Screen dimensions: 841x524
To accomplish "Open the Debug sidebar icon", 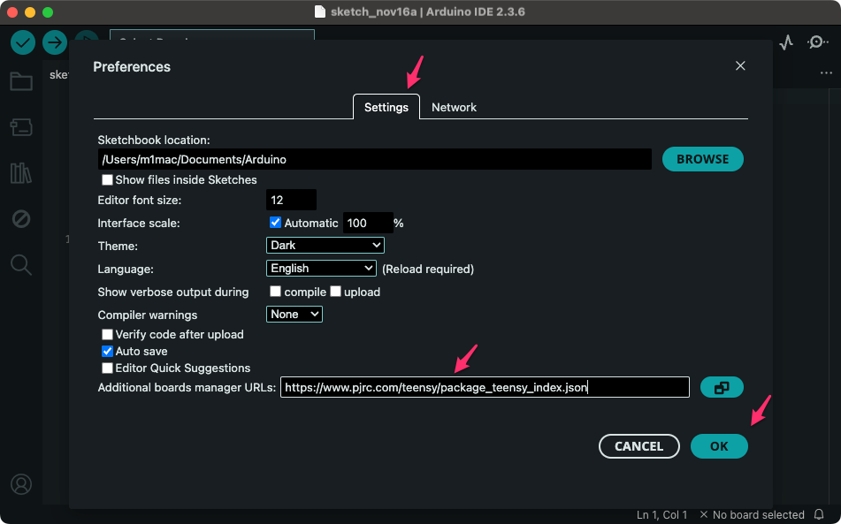I will pyautogui.click(x=21, y=218).
